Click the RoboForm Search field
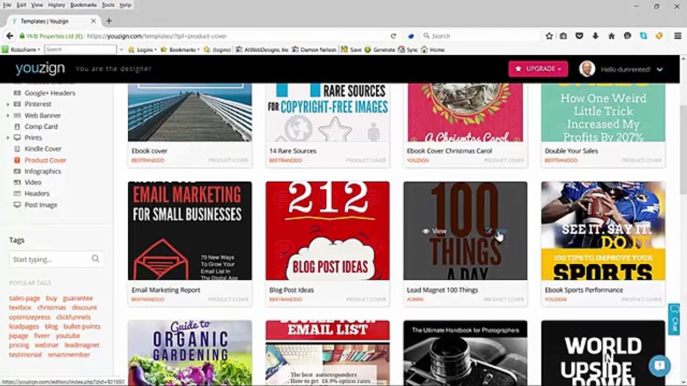 point(81,49)
